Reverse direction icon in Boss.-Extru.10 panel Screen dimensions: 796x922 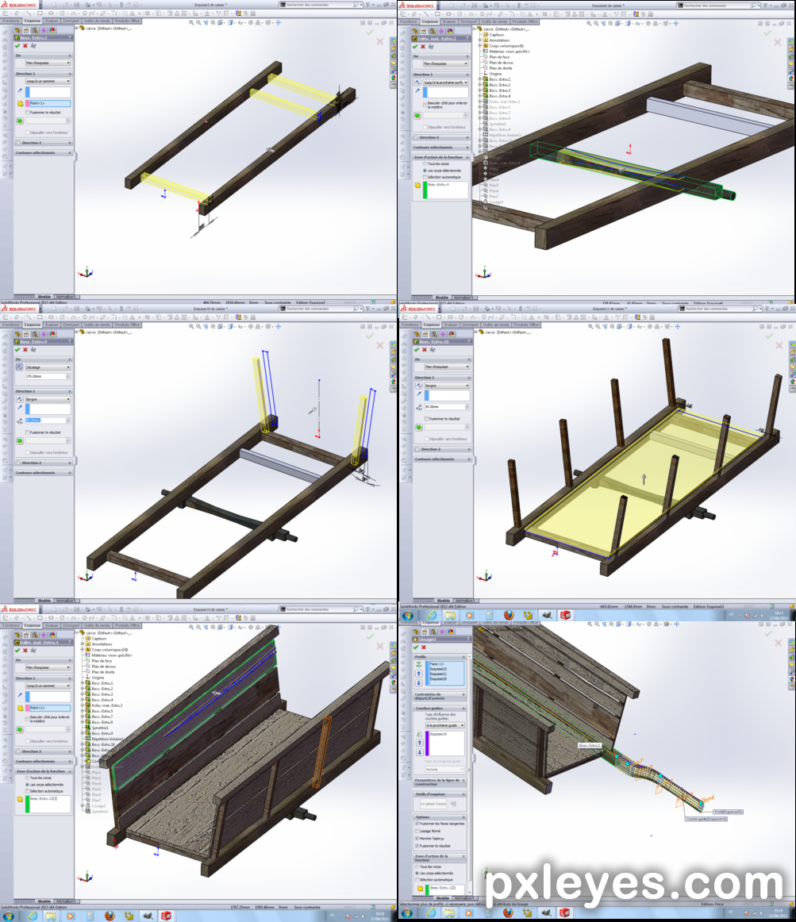[x=419, y=386]
